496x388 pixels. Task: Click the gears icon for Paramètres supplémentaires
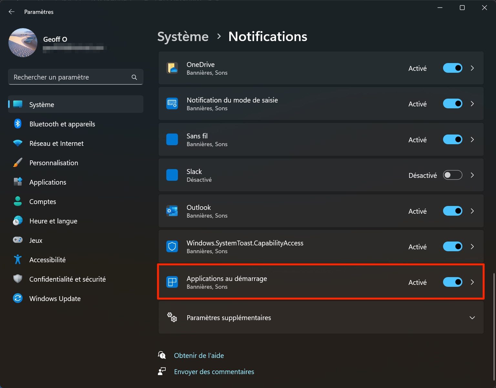click(172, 318)
